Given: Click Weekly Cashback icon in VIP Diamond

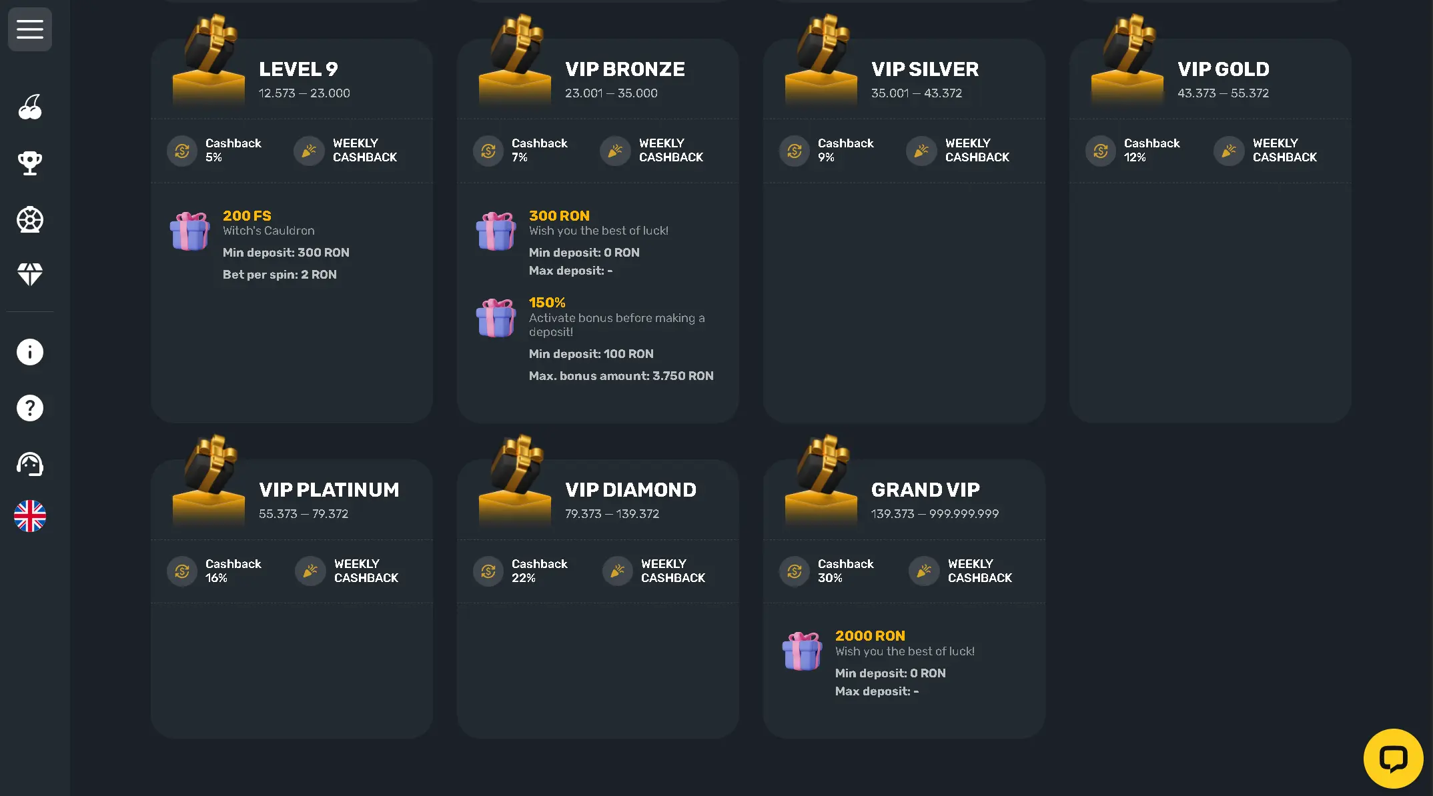Looking at the screenshot, I should [618, 571].
